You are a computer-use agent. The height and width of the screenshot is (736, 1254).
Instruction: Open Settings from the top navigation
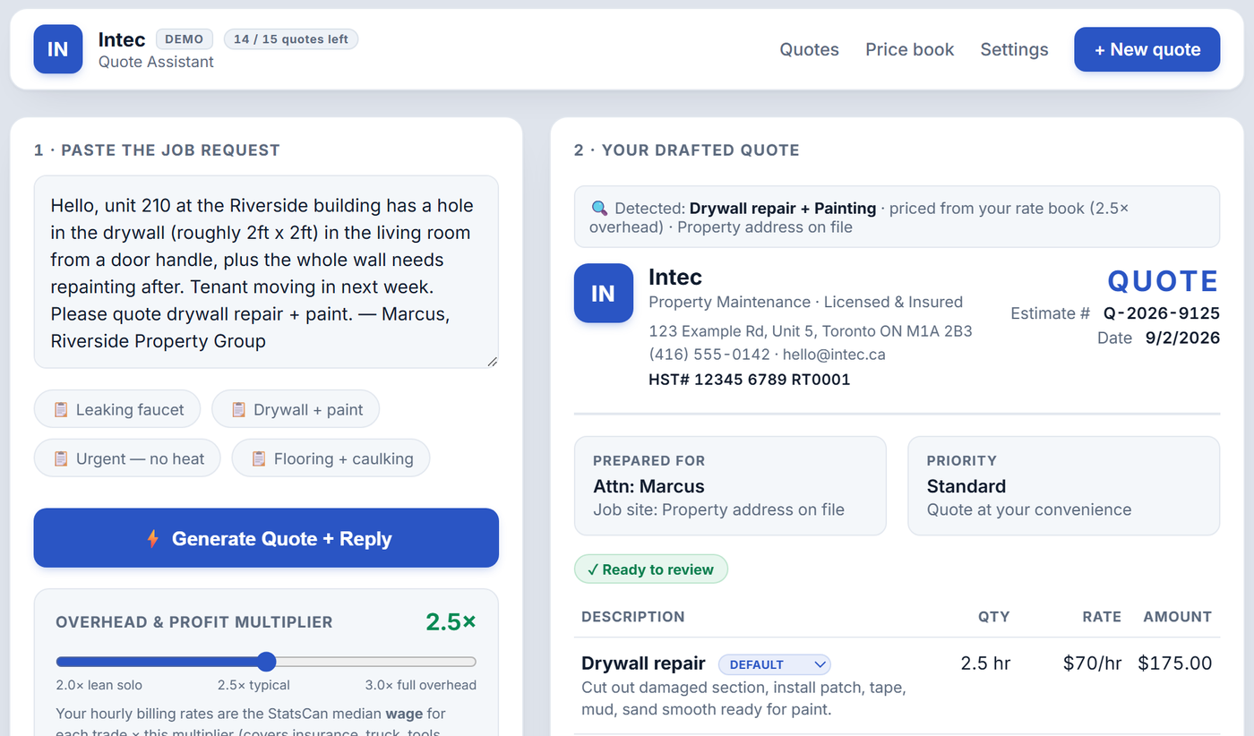tap(1014, 49)
